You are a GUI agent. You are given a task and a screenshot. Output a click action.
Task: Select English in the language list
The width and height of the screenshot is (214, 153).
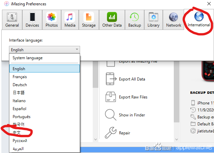(x=45, y=69)
